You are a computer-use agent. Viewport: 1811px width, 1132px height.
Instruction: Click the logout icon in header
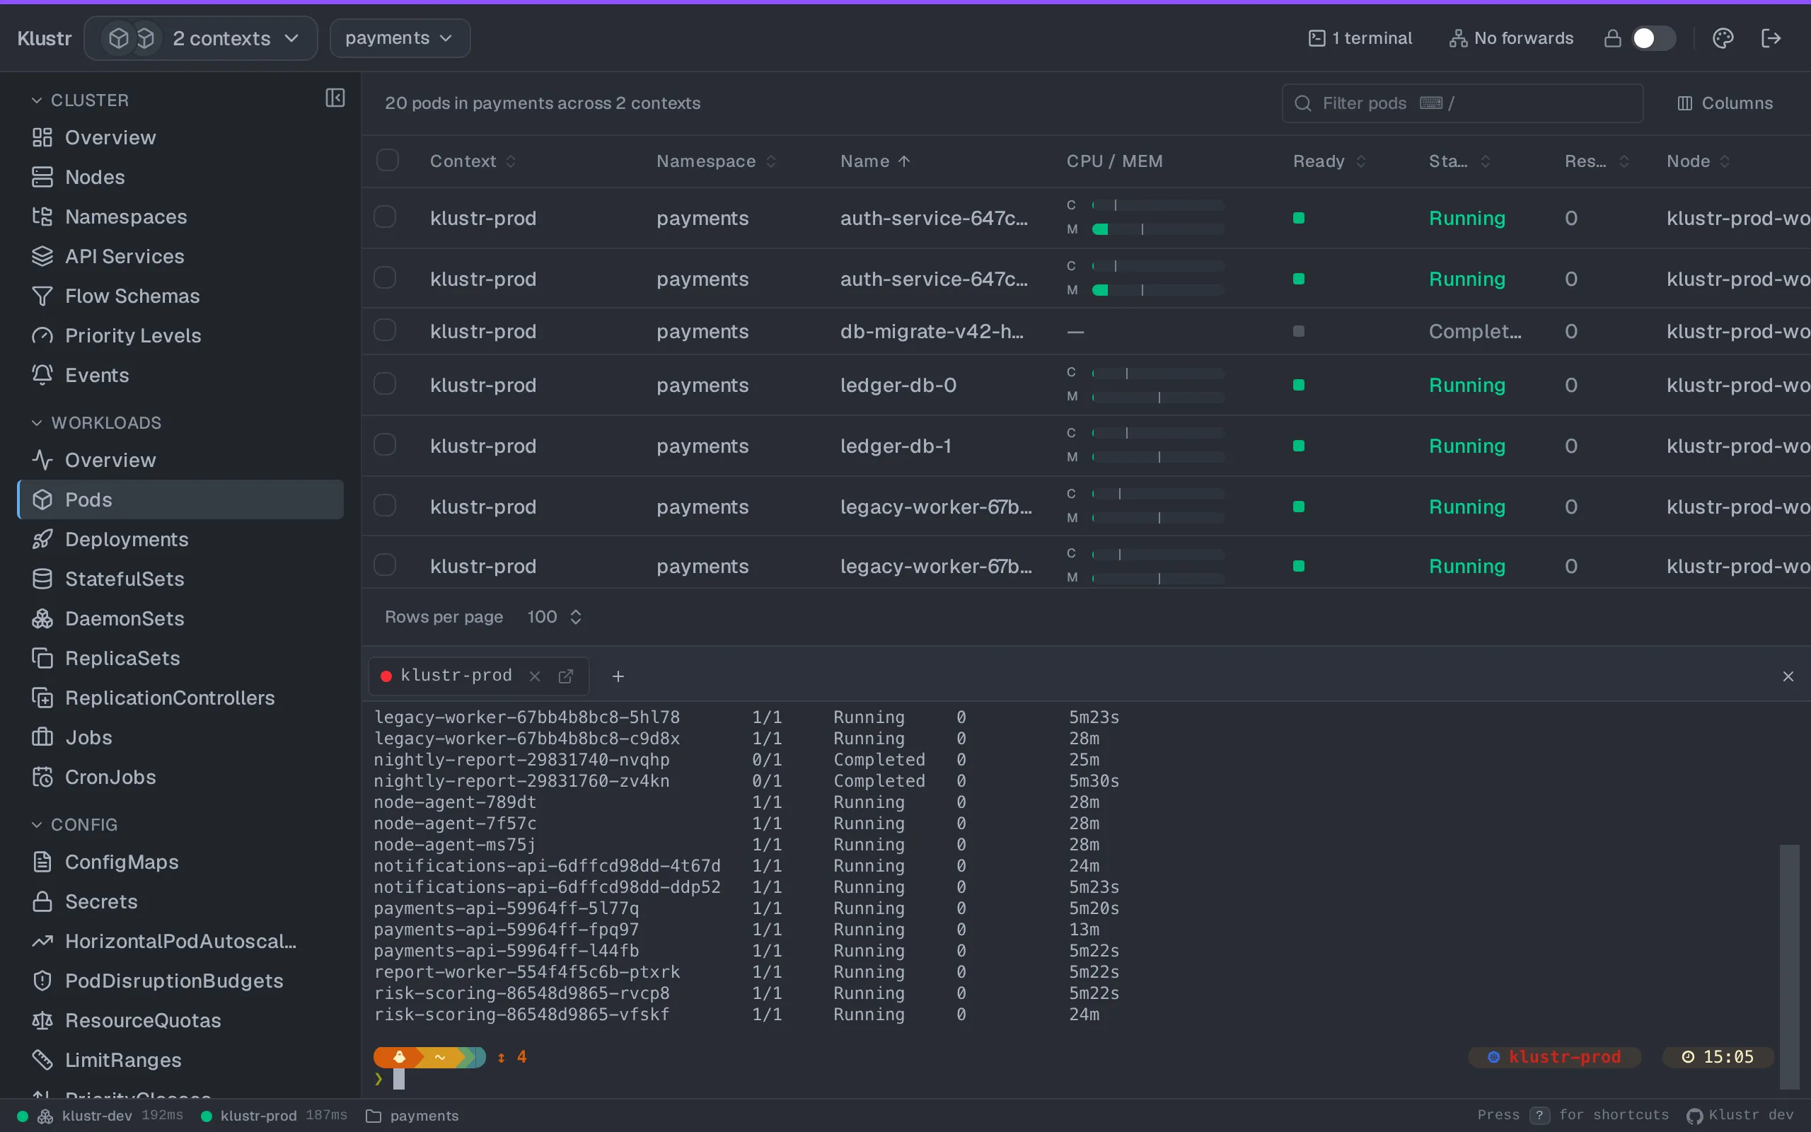pyautogui.click(x=1771, y=38)
